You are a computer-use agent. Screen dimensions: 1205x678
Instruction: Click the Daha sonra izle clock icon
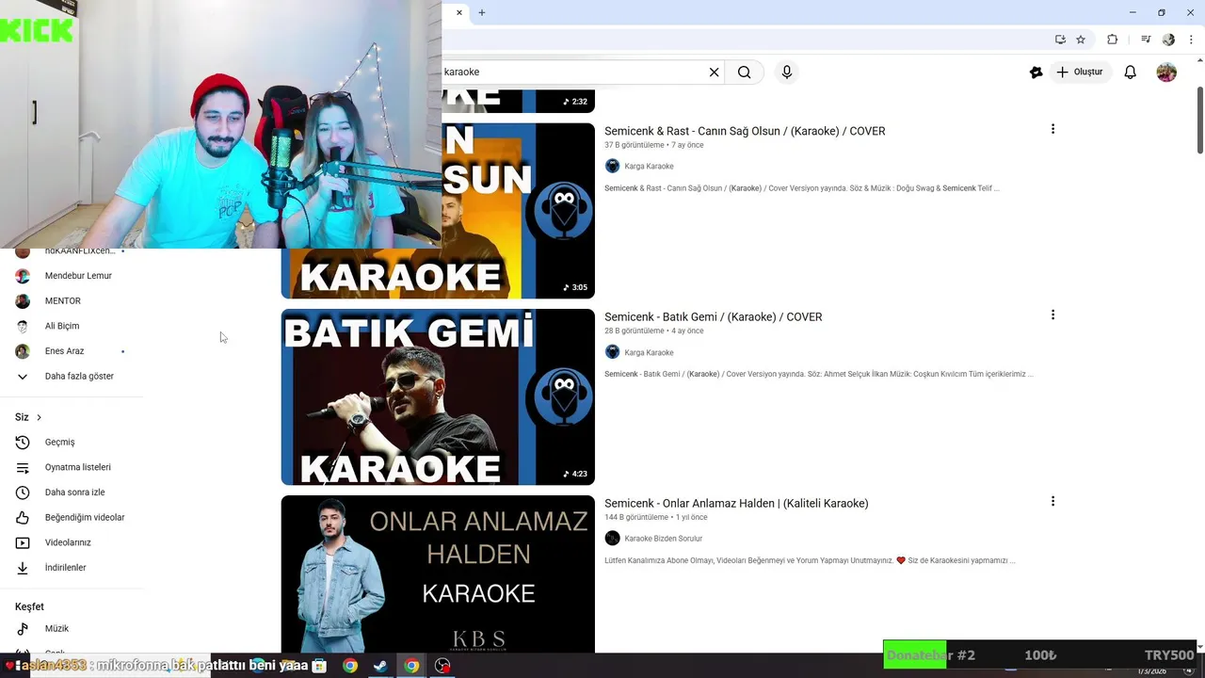(x=23, y=492)
